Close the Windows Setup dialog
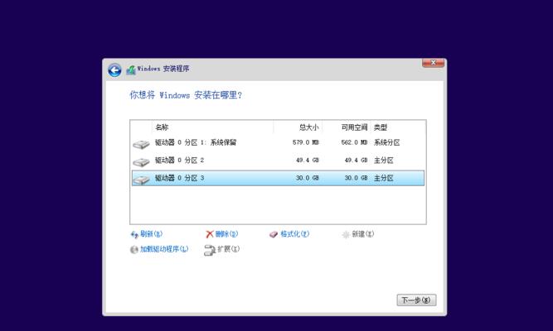 pos(433,63)
